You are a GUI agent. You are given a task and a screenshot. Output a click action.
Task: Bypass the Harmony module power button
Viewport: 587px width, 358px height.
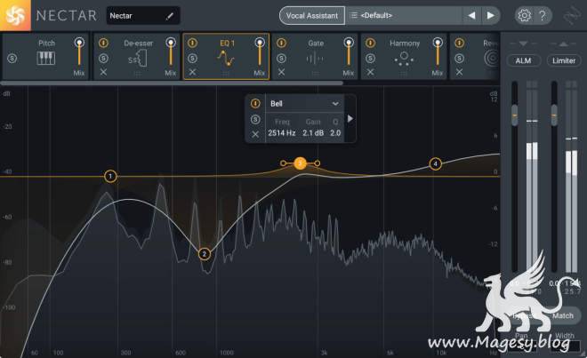tap(370, 43)
